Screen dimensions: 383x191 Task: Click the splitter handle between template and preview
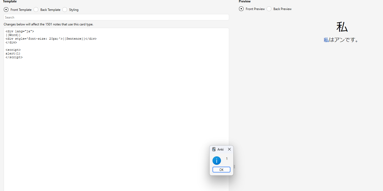[234, 167]
